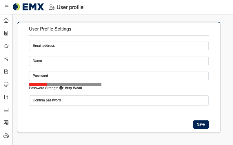Open the dashboard chart sidebar icon

click(x=6, y=123)
